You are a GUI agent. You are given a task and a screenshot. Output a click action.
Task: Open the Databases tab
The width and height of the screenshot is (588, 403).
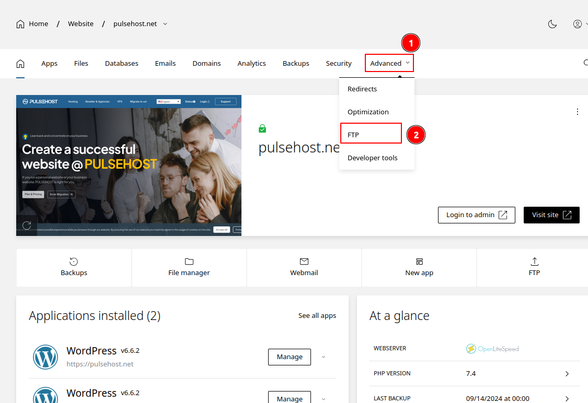pos(121,64)
